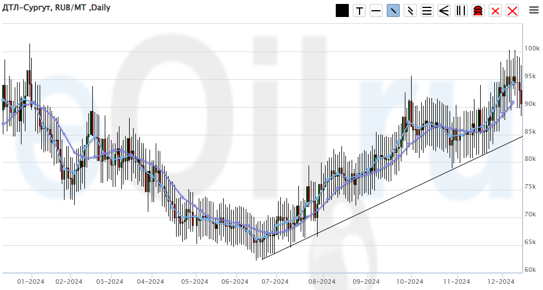
Task: Click the 100k price axis label
Action: (531, 49)
